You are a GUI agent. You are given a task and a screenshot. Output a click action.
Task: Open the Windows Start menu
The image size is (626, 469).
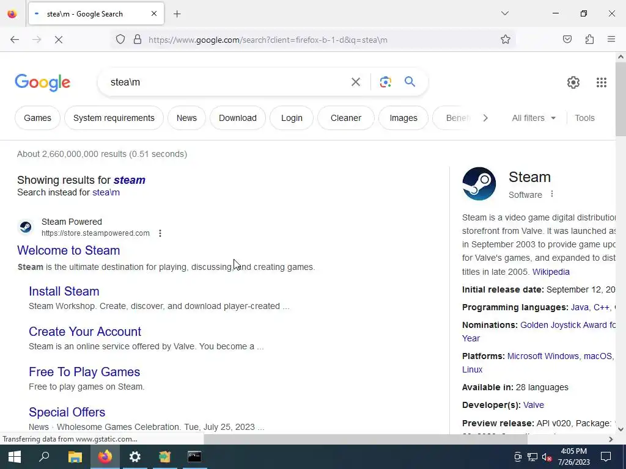[15, 457]
